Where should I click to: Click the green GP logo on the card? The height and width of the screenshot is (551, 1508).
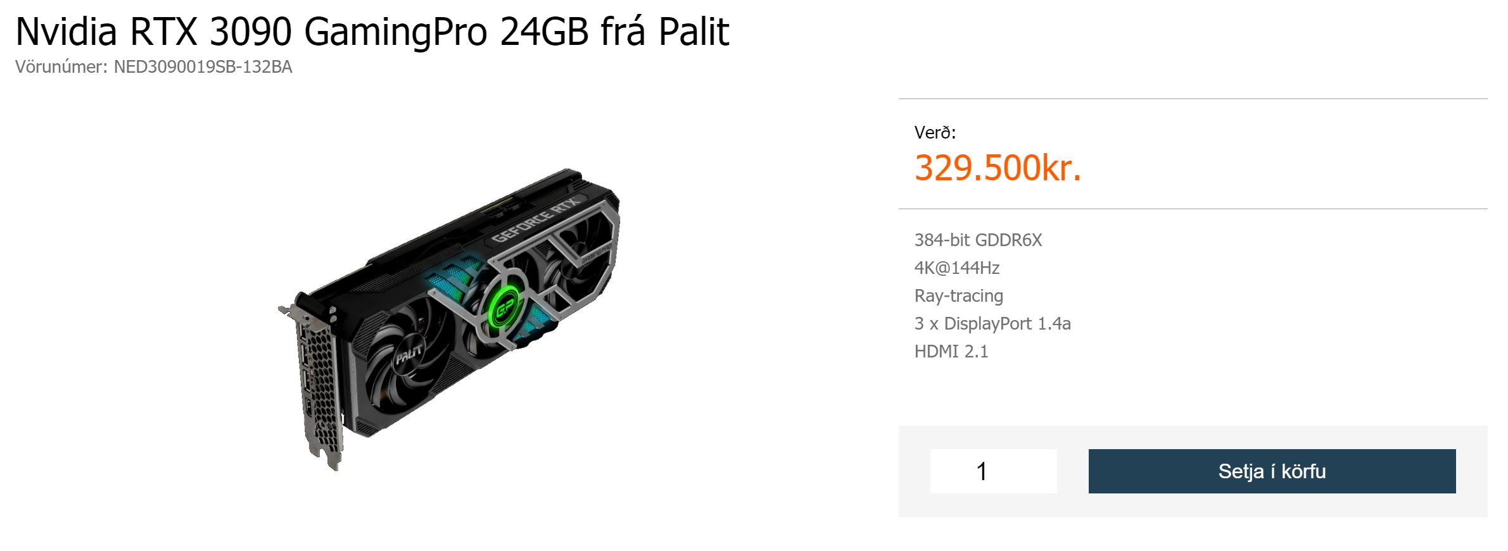[505, 308]
